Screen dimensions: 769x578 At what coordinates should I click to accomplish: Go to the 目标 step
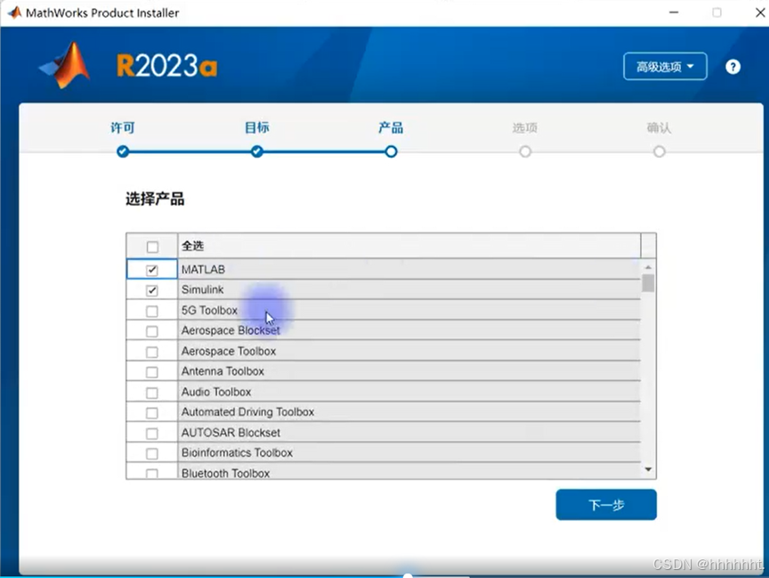pyautogui.click(x=257, y=127)
